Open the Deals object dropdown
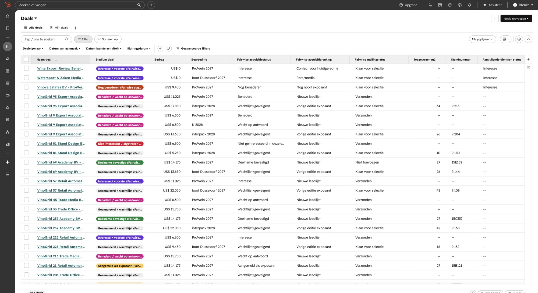 point(29,18)
